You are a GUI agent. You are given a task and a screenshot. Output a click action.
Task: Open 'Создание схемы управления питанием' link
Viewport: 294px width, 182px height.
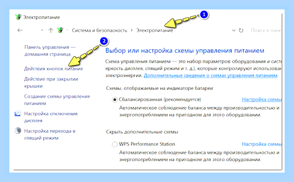57,100
